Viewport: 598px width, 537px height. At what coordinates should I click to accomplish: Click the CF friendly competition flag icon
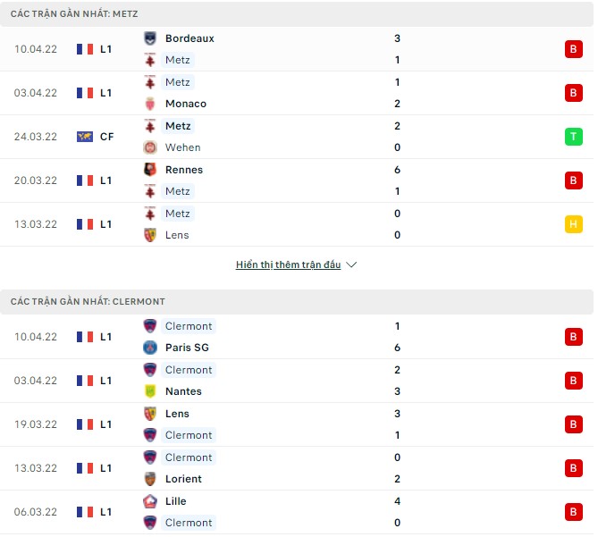(x=85, y=137)
